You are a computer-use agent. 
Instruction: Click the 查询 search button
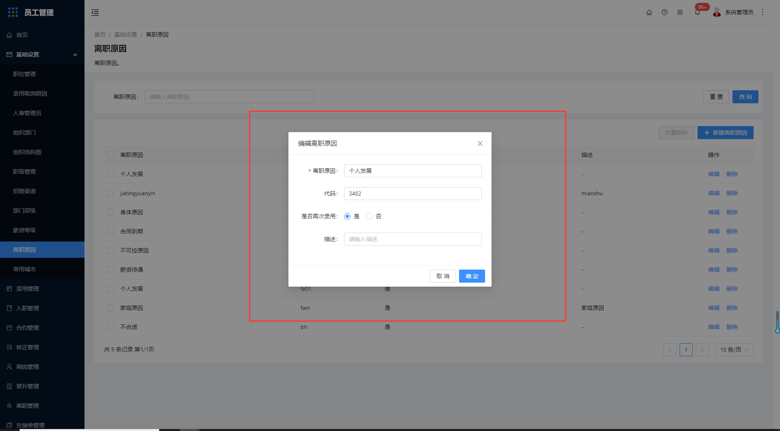[x=745, y=97]
